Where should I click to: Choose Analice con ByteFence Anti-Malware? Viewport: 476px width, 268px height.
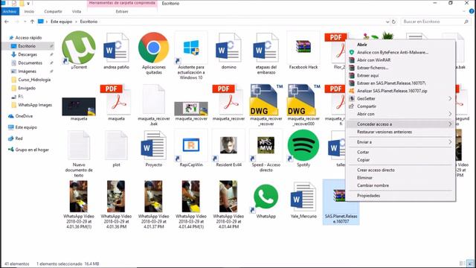pyautogui.click(x=400, y=52)
